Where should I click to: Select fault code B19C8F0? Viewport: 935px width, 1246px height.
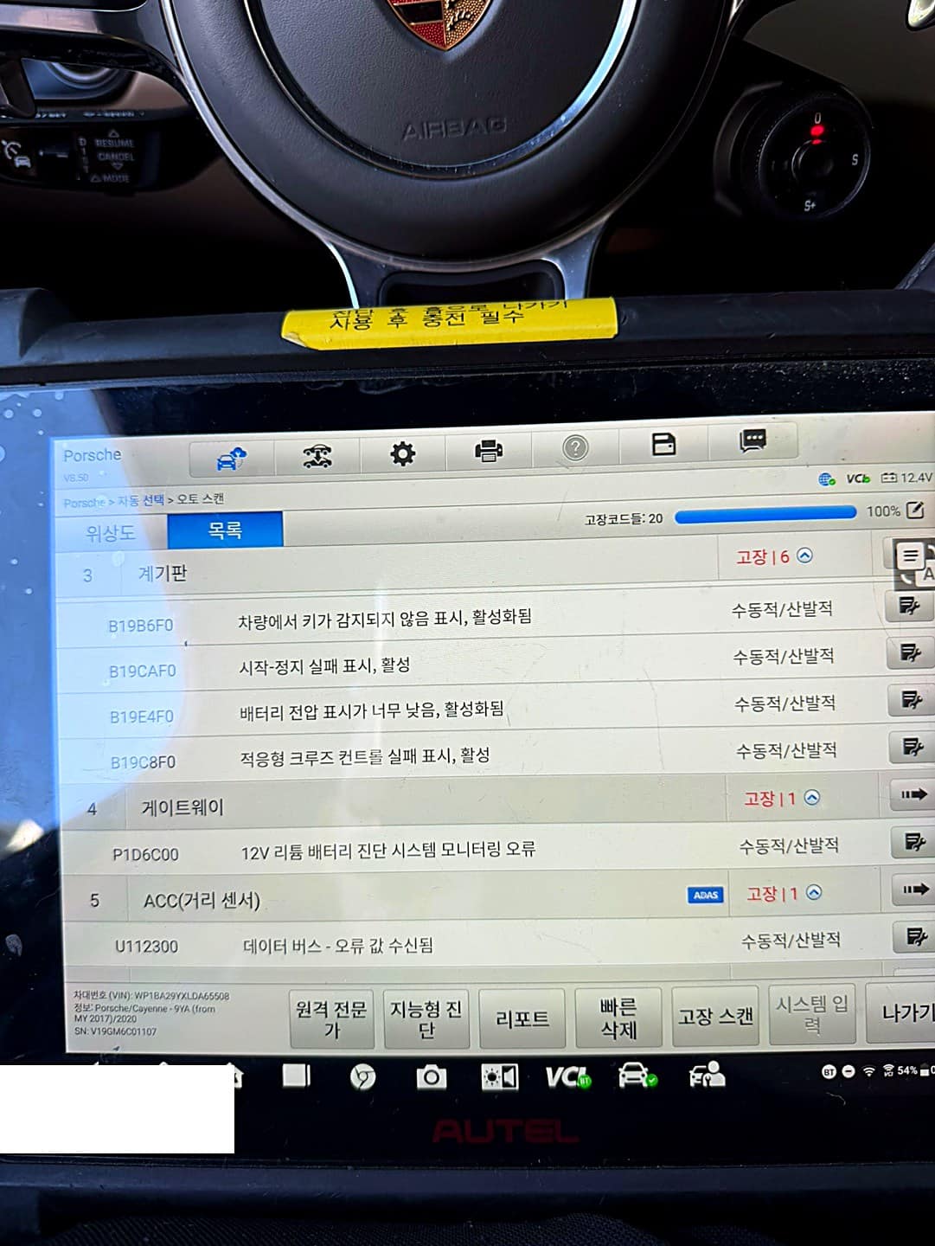pyautogui.click(x=144, y=763)
